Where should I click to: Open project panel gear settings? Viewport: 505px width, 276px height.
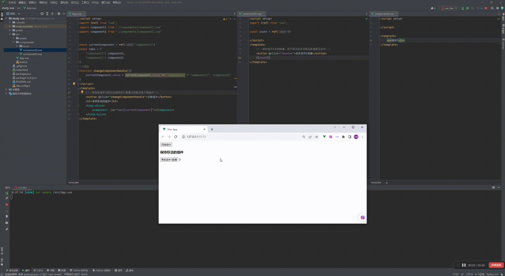(59, 14)
